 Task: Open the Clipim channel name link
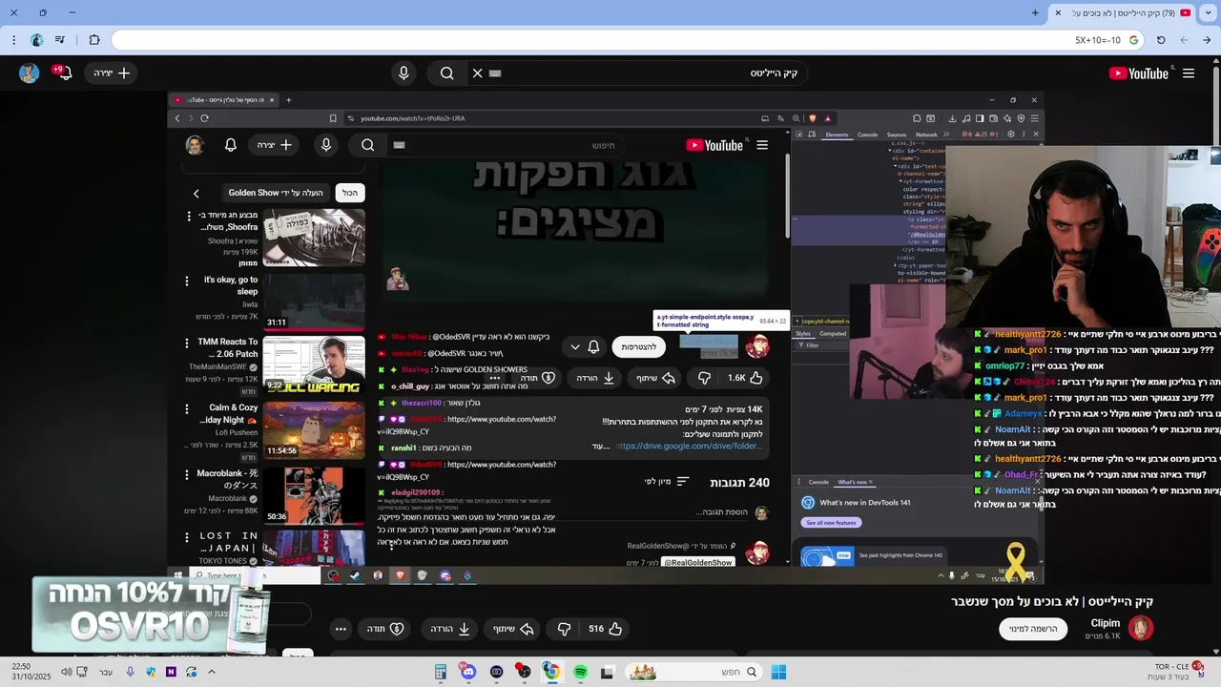click(1105, 623)
